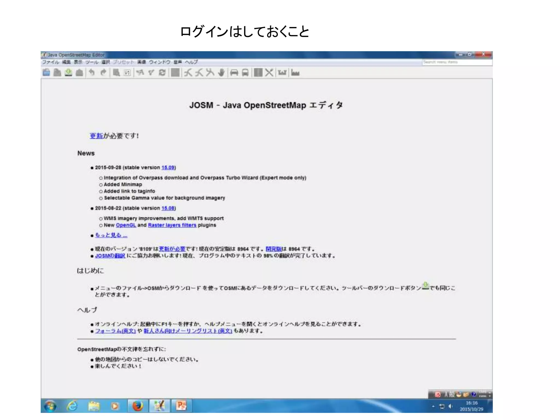Click the factory icon at toolbar end
The image size is (560, 420).
(x=295, y=72)
